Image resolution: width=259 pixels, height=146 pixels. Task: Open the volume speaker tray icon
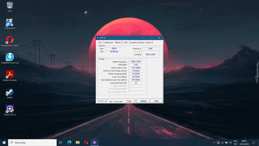[x=230, y=143]
